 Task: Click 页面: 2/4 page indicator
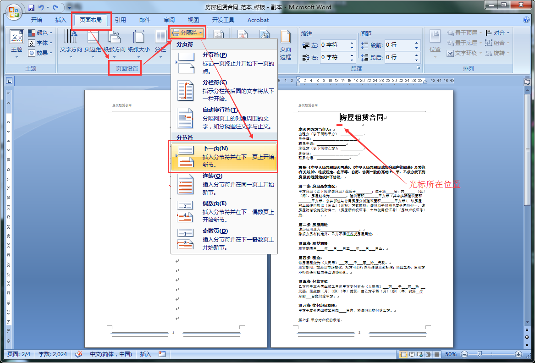[x=19, y=354]
